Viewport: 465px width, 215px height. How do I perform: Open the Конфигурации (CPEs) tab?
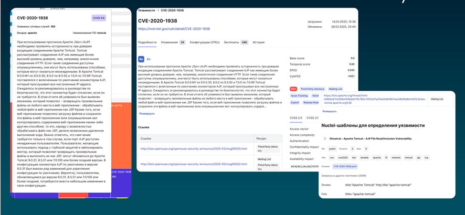(205, 43)
